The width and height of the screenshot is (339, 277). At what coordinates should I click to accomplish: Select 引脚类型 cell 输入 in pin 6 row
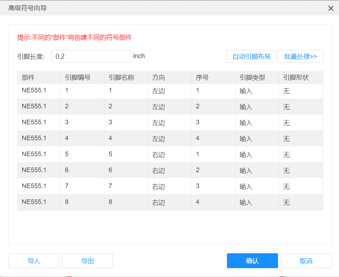(x=257, y=170)
